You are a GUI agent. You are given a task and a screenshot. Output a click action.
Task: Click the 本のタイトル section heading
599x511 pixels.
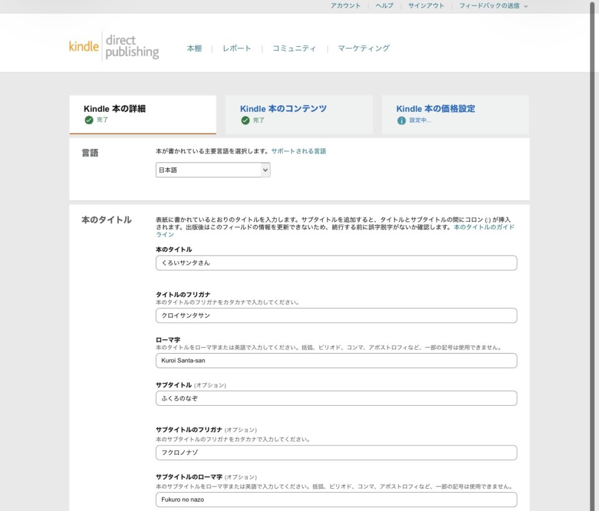pos(106,220)
